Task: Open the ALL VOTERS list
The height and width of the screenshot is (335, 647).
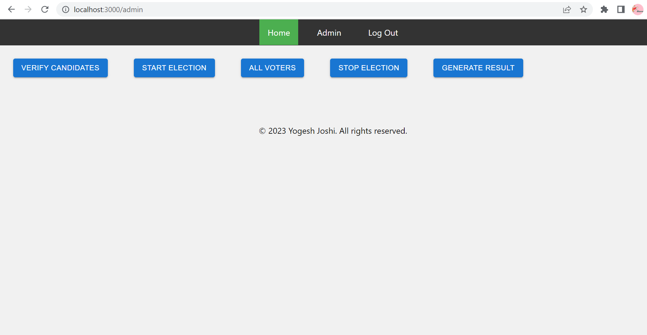Action: 272,68
